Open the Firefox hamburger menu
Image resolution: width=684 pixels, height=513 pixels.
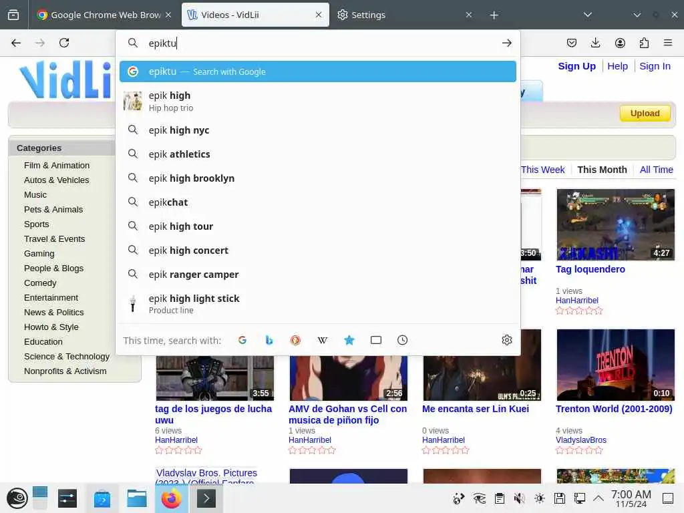pos(668,43)
